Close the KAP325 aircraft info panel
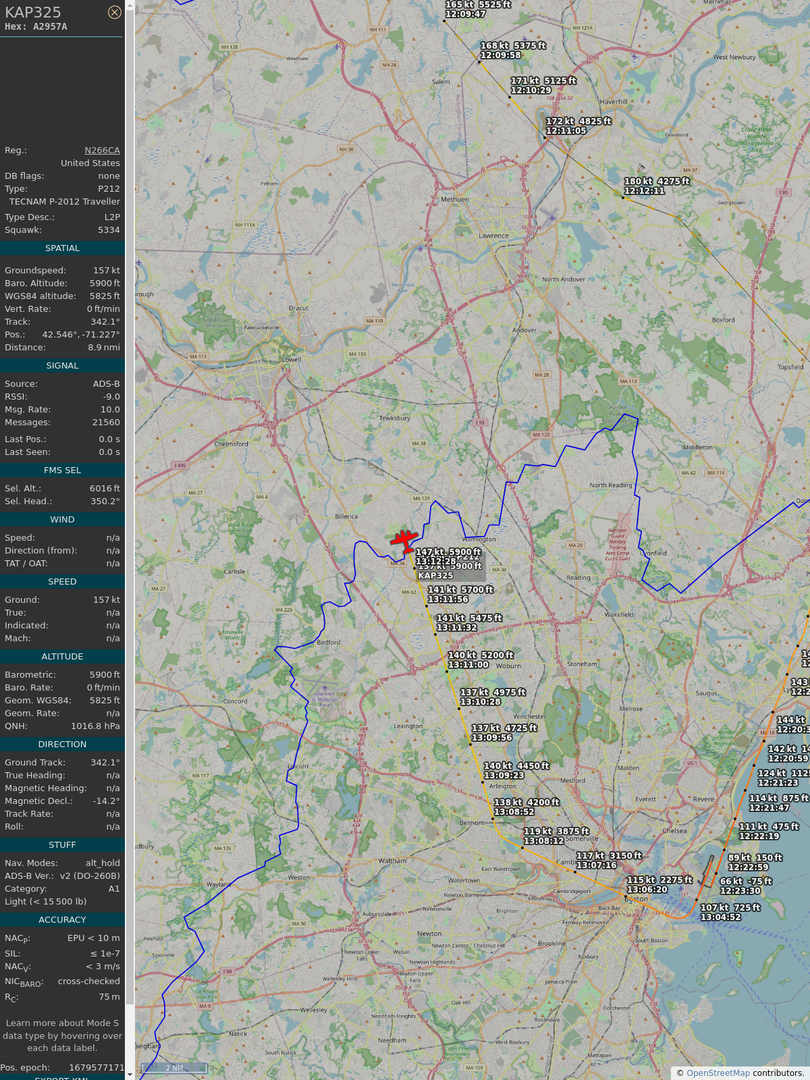 click(115, 12)
